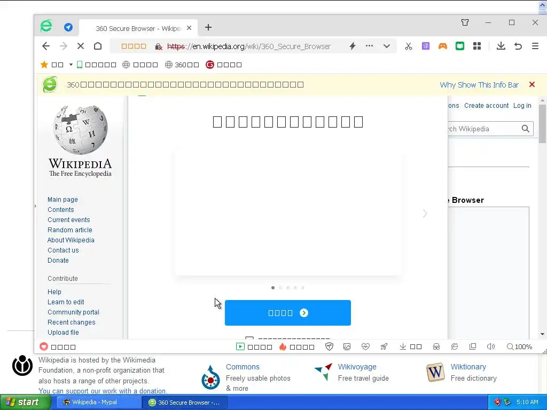The width and height of the screenshot is (547, 410).
Task: Open the extensions grid icon
Action: [x=477, y=46]
